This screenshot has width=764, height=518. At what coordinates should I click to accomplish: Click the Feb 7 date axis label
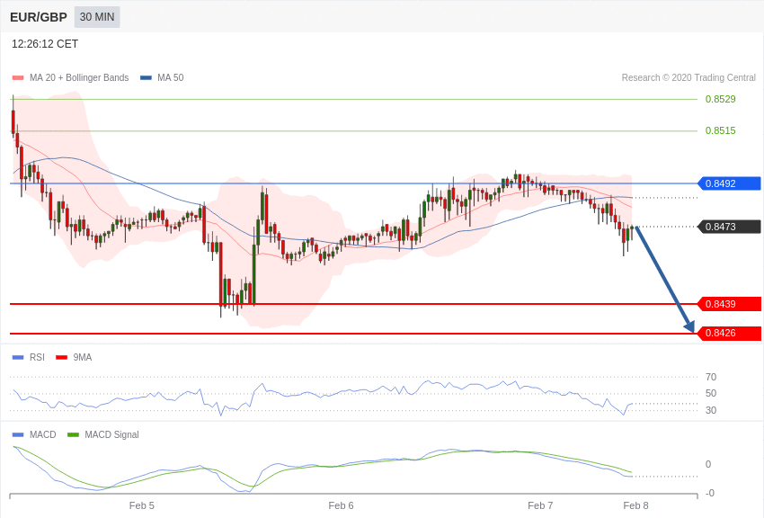click(540, 505)
